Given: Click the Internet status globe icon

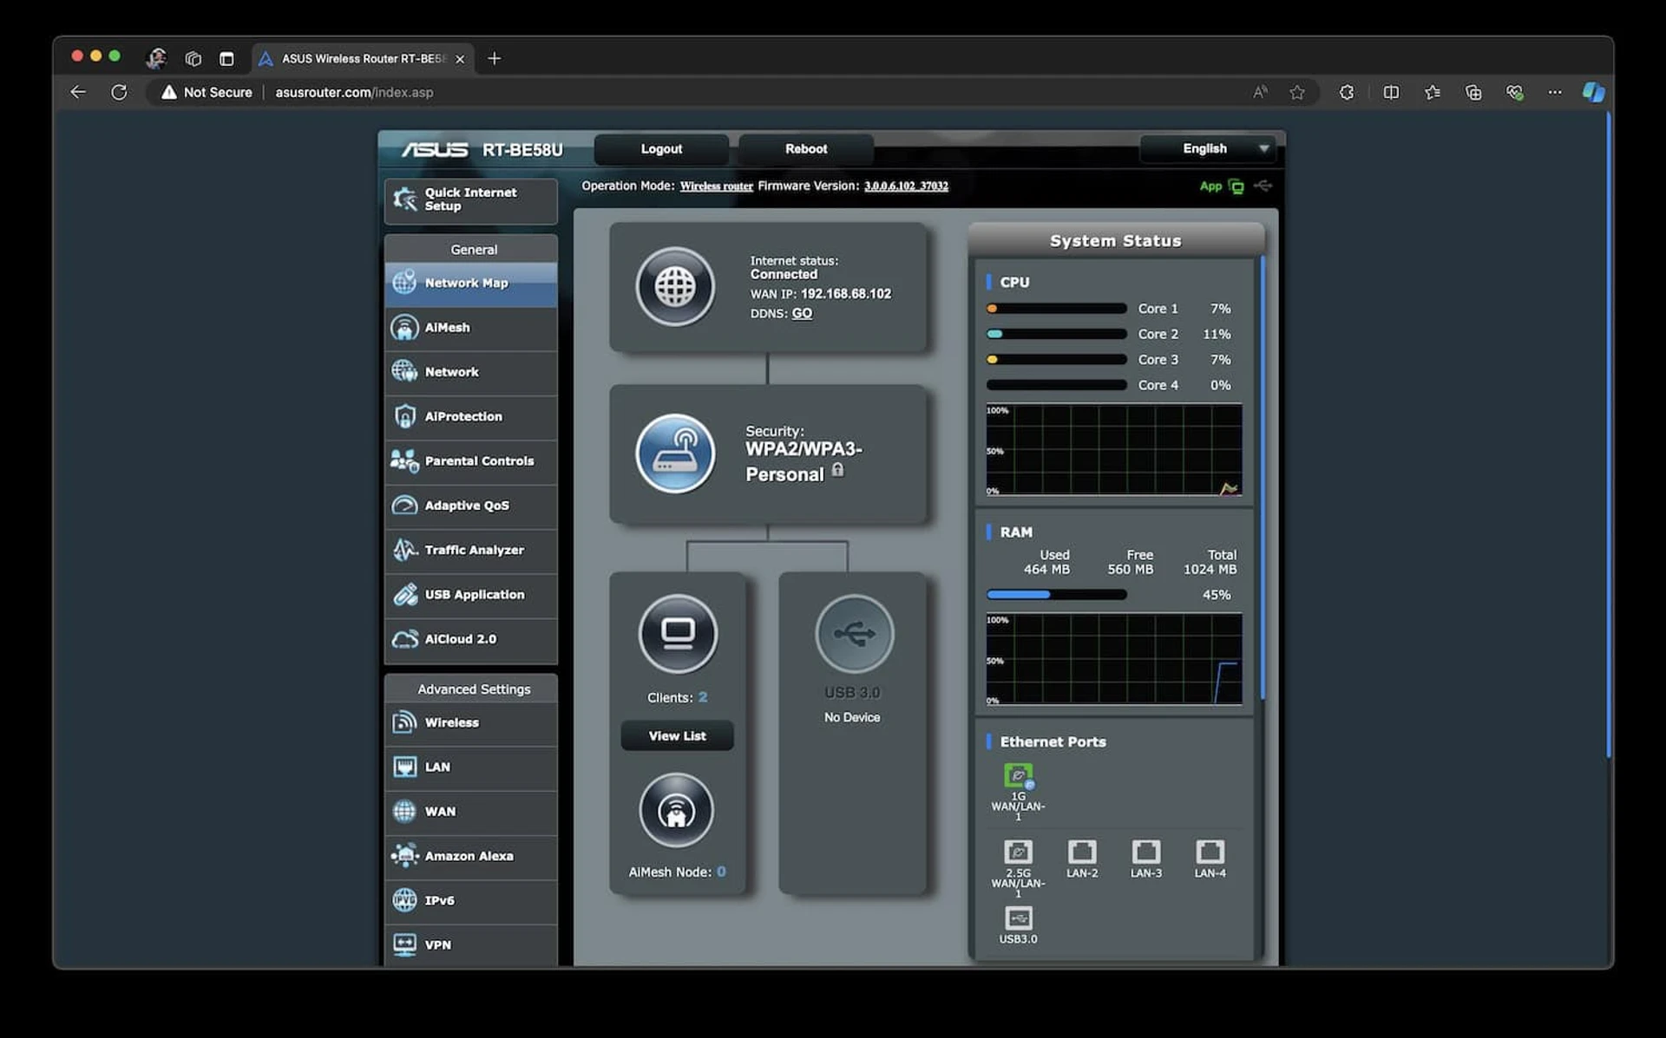Looking at the screenshot, I should point(675,287).
